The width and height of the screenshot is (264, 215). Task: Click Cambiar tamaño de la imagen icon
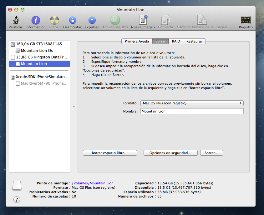click(202, 20)
